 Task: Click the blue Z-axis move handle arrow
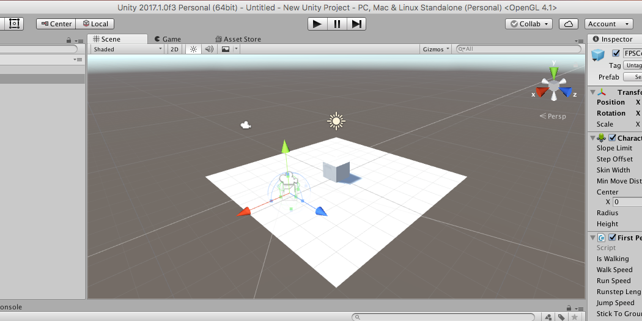coord(322,212)
